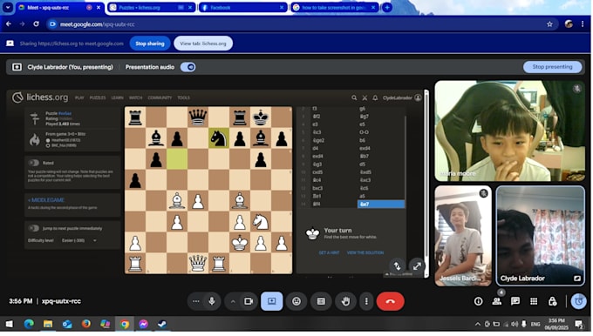Open chat with everyone panel
This screenshot has width=593, height=336.
tap(515, 301)
